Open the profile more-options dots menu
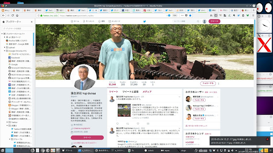 click(x=218, y=83)
